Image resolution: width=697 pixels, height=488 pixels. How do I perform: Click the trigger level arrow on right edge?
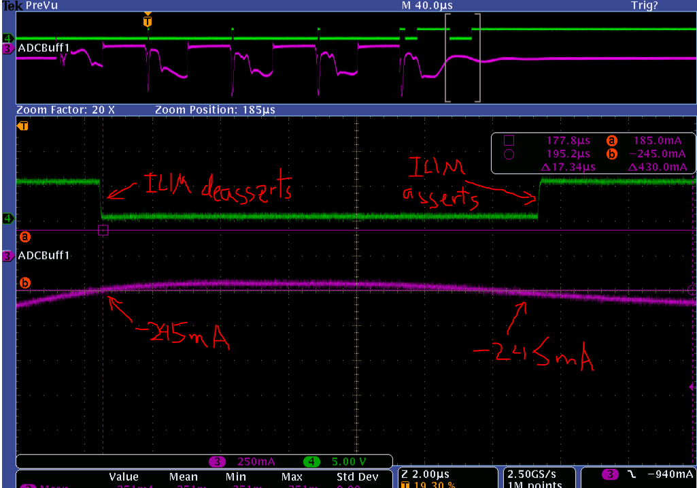click(692, 387)
